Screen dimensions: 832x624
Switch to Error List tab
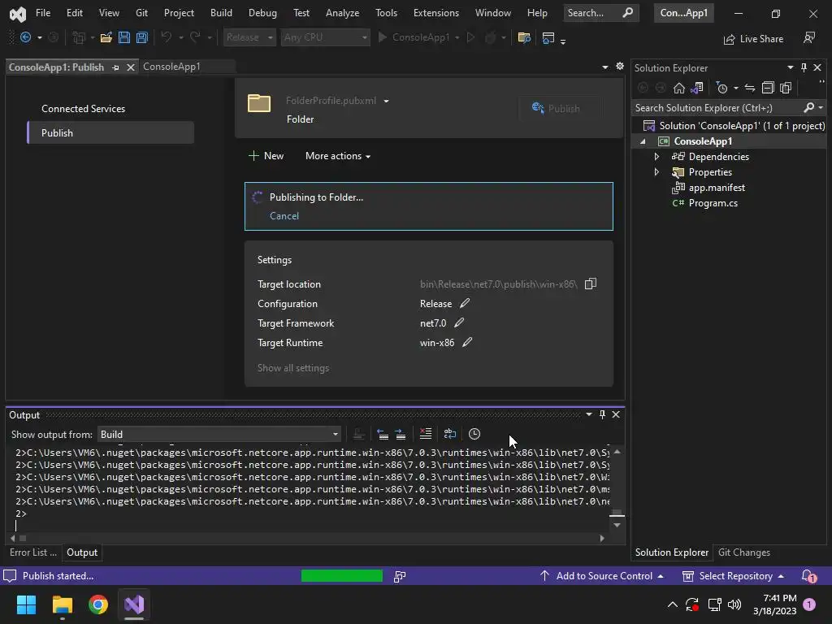pos(32,552)
